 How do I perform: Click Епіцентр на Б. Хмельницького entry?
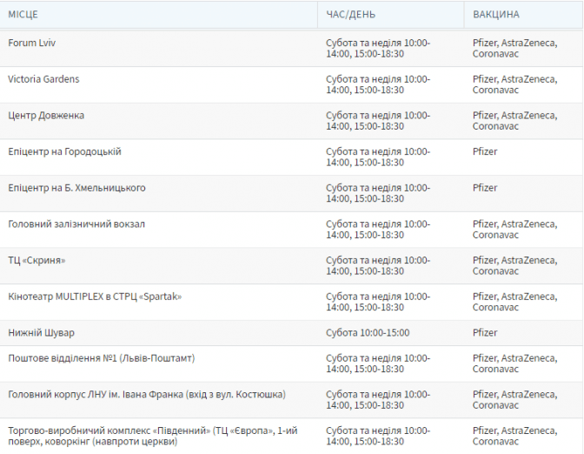(76, 188)
